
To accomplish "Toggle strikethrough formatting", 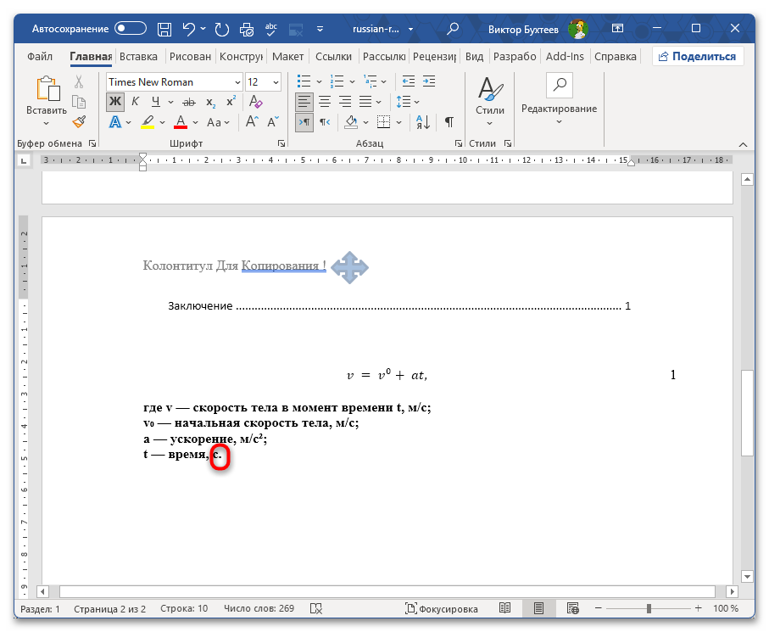I will tap(189, 102).
